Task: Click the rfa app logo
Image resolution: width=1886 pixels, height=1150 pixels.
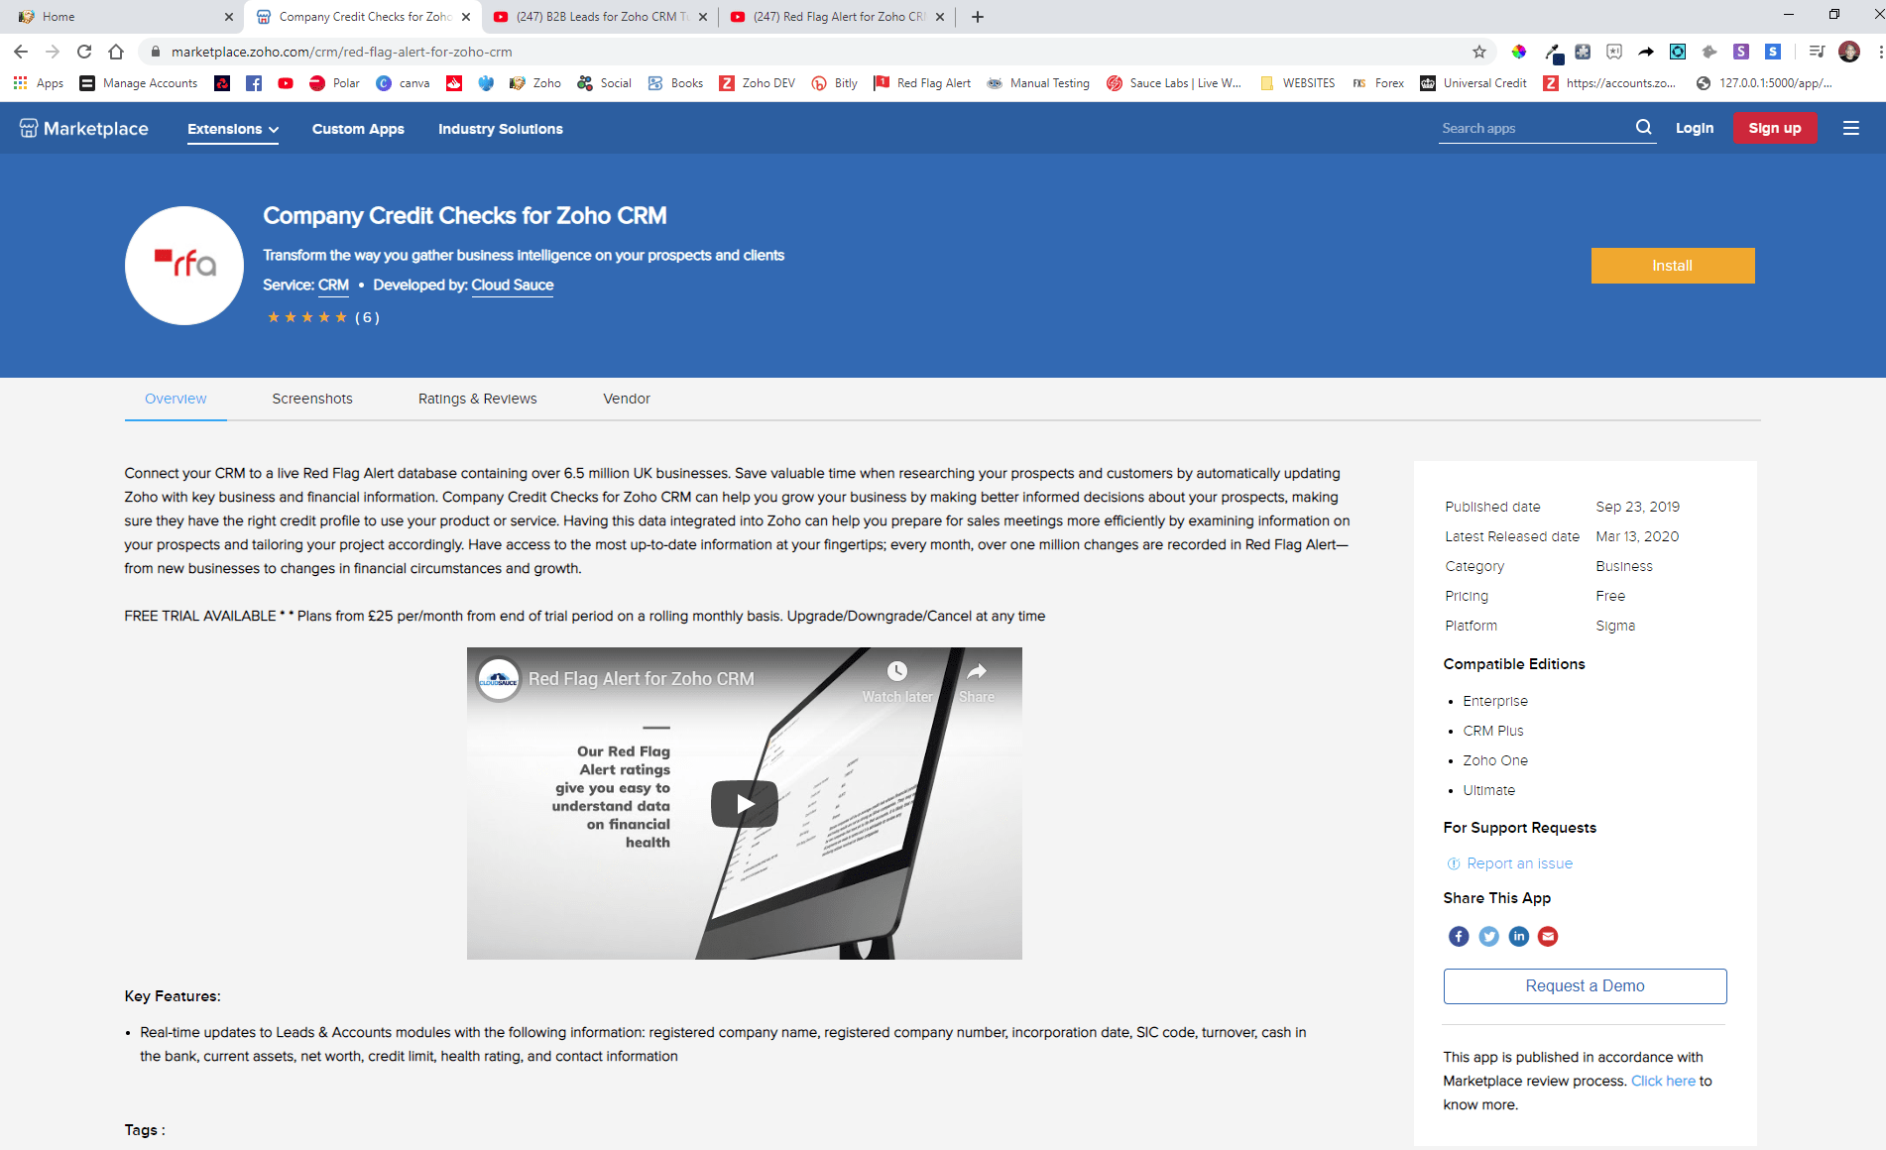Action: point(183,265)
